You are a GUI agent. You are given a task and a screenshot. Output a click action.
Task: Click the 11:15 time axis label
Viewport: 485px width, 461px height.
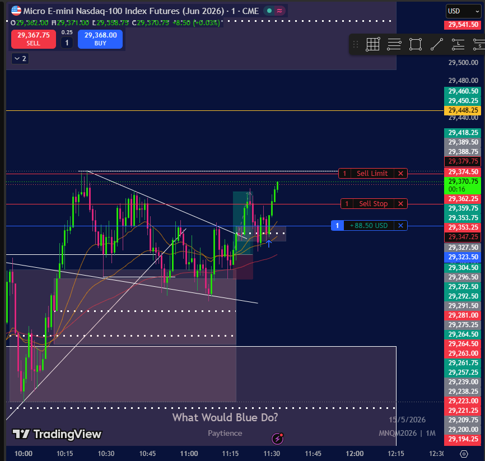tap(230, 454)
